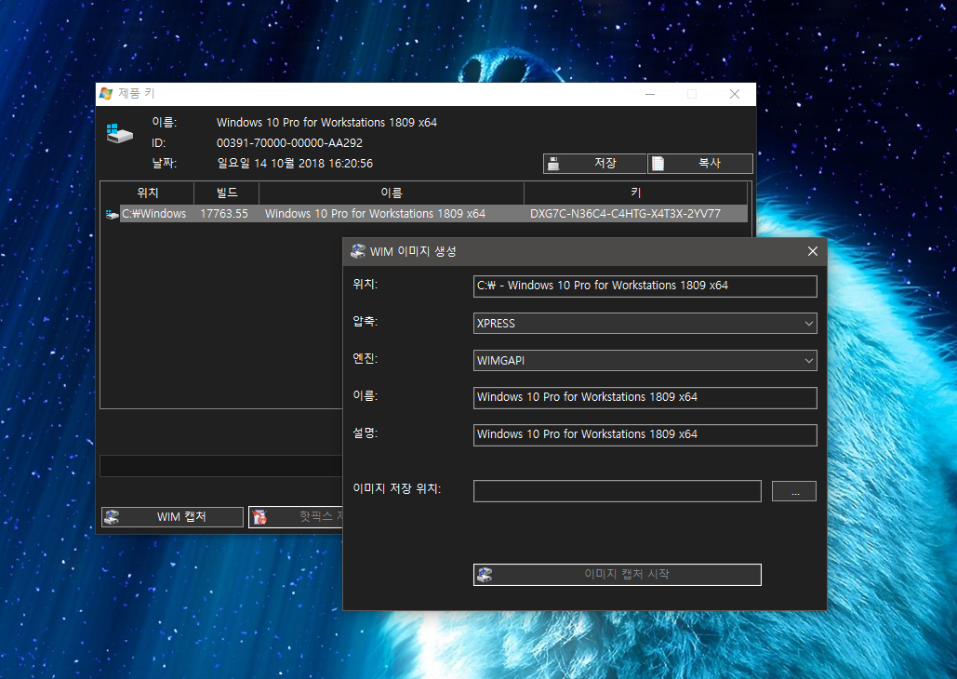Select the C:\Windows cell in the list

pyautogui.click(x=153, y=214)
